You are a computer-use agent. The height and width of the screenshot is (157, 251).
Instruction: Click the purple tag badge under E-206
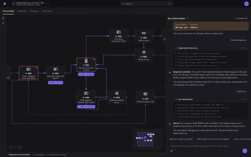pos(86,107)
